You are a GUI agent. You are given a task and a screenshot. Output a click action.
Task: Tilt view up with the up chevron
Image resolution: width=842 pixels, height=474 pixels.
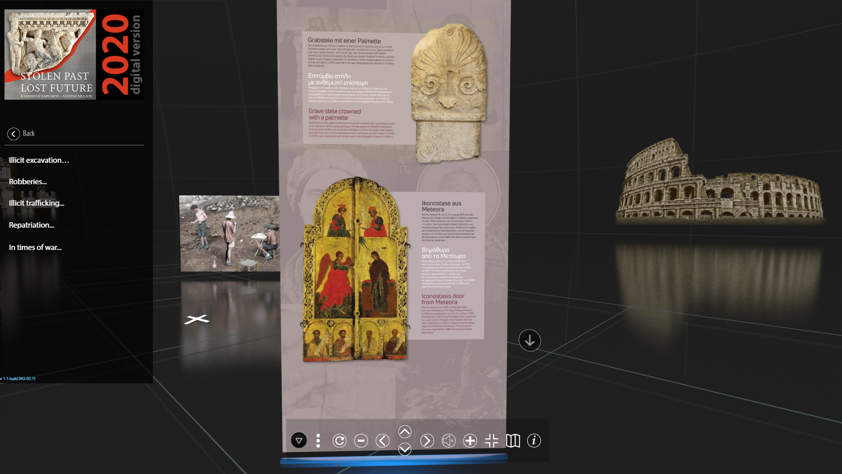click(x=405, y=432)
